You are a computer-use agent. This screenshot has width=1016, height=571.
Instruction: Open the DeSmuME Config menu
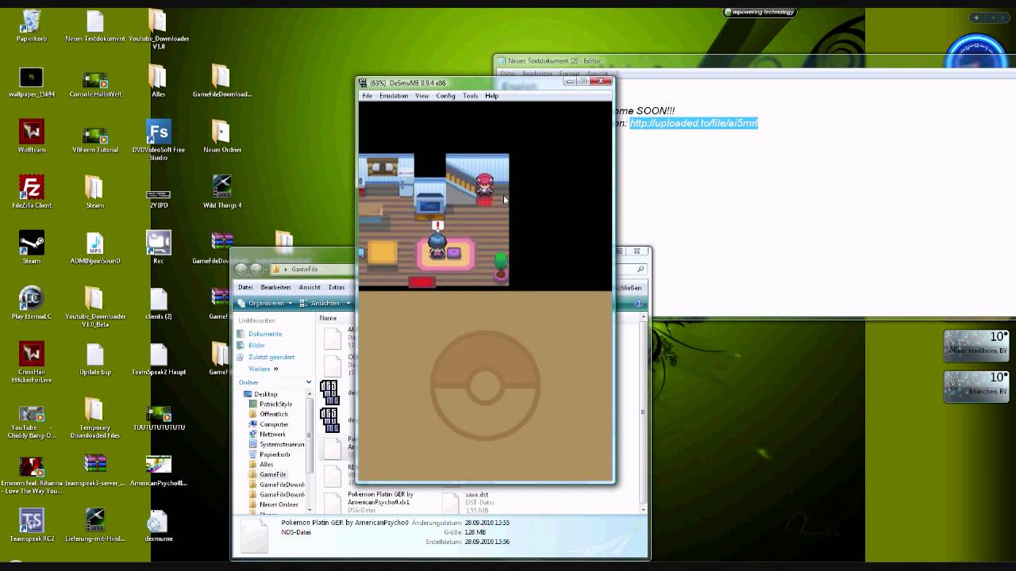click(x=446, y=96)
